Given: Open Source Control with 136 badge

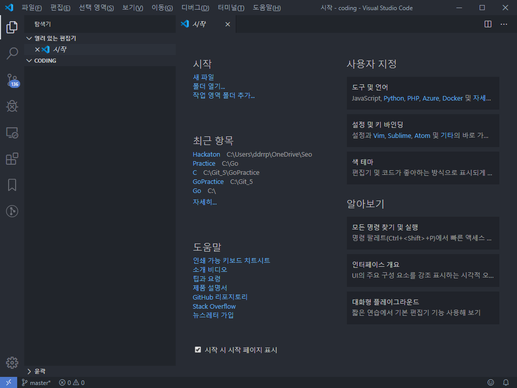Looking at the screenshot, I should click(x=13, y=80).
